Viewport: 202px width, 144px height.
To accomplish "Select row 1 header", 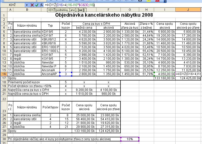I will point(4,15).
